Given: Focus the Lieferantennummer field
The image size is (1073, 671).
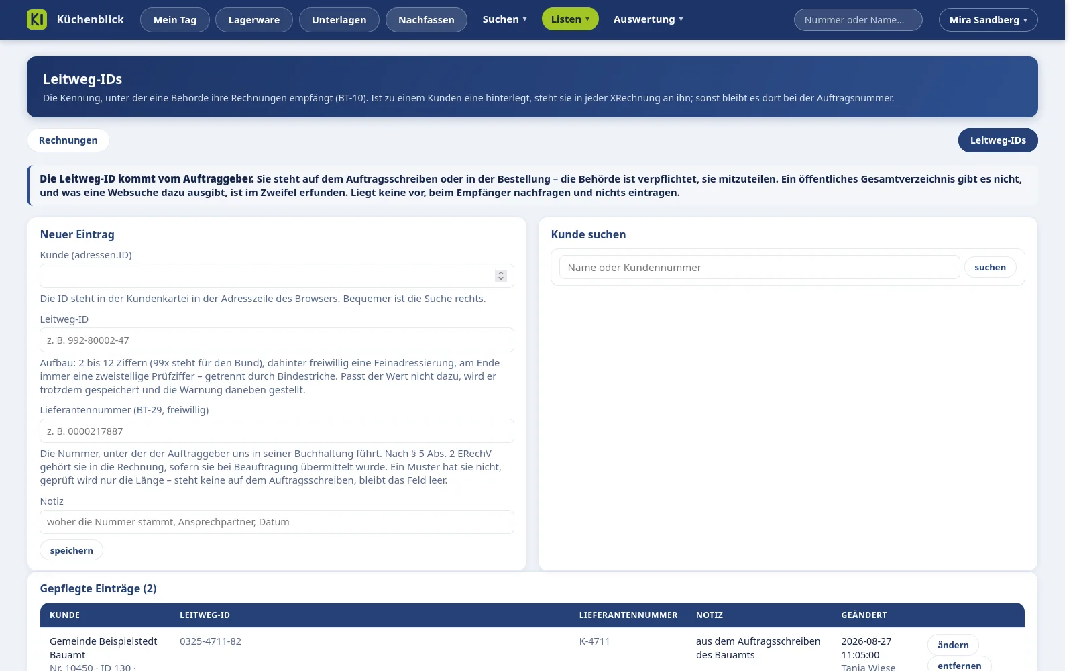Looking at the screenshot, I should (277, 431).
